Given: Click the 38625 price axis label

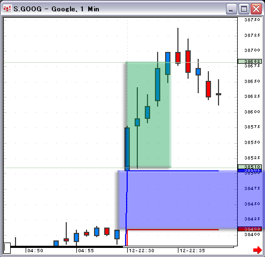Looking at the screenshot, I should click(252, 96).
